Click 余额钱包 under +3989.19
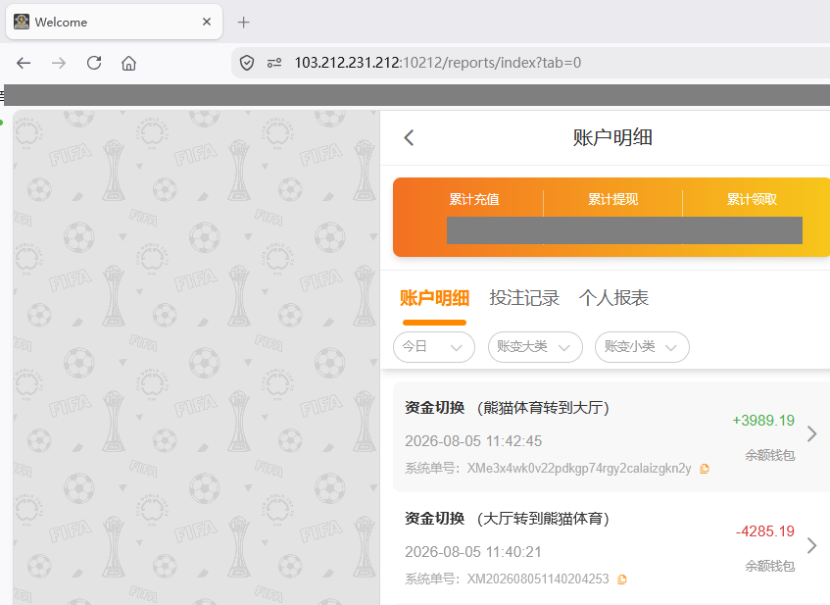The height and width of the screenshot is (605, 830). point(769,455)
